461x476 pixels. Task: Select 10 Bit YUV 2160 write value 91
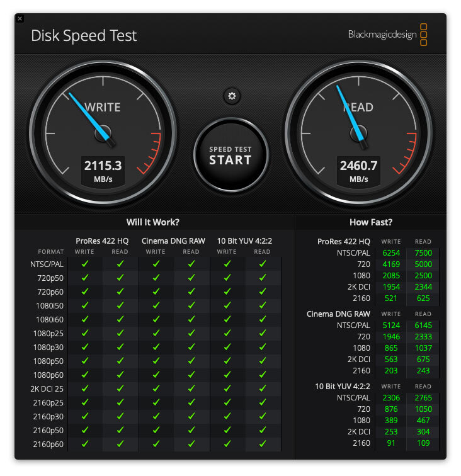click(x=391, y=443)
